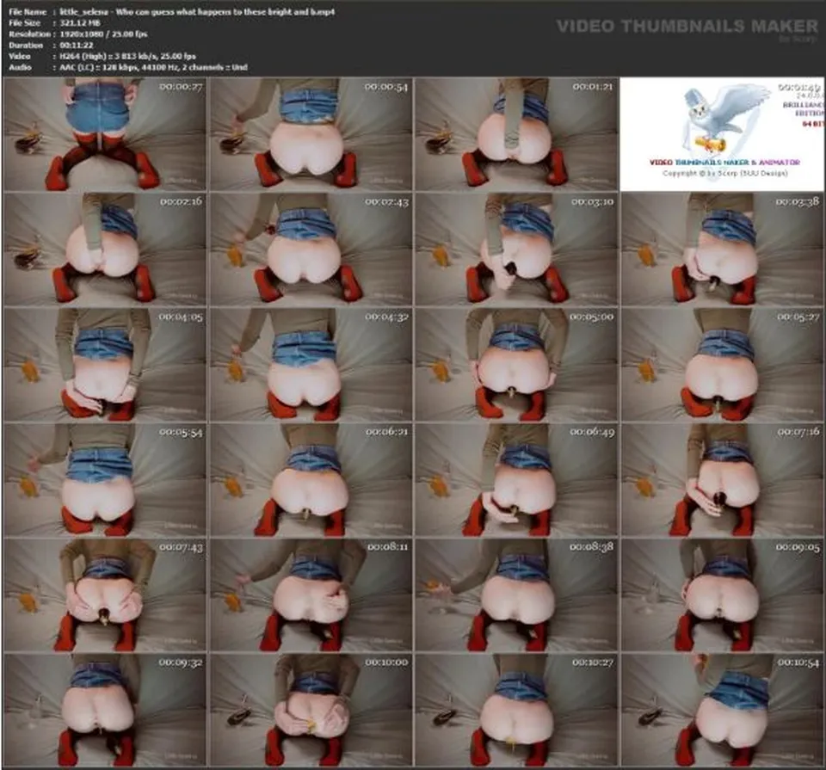The width and height of the screenshot is (826, 770).
Task: Click the "Copyright © by Scorp" line
Action: coord(724,173)
